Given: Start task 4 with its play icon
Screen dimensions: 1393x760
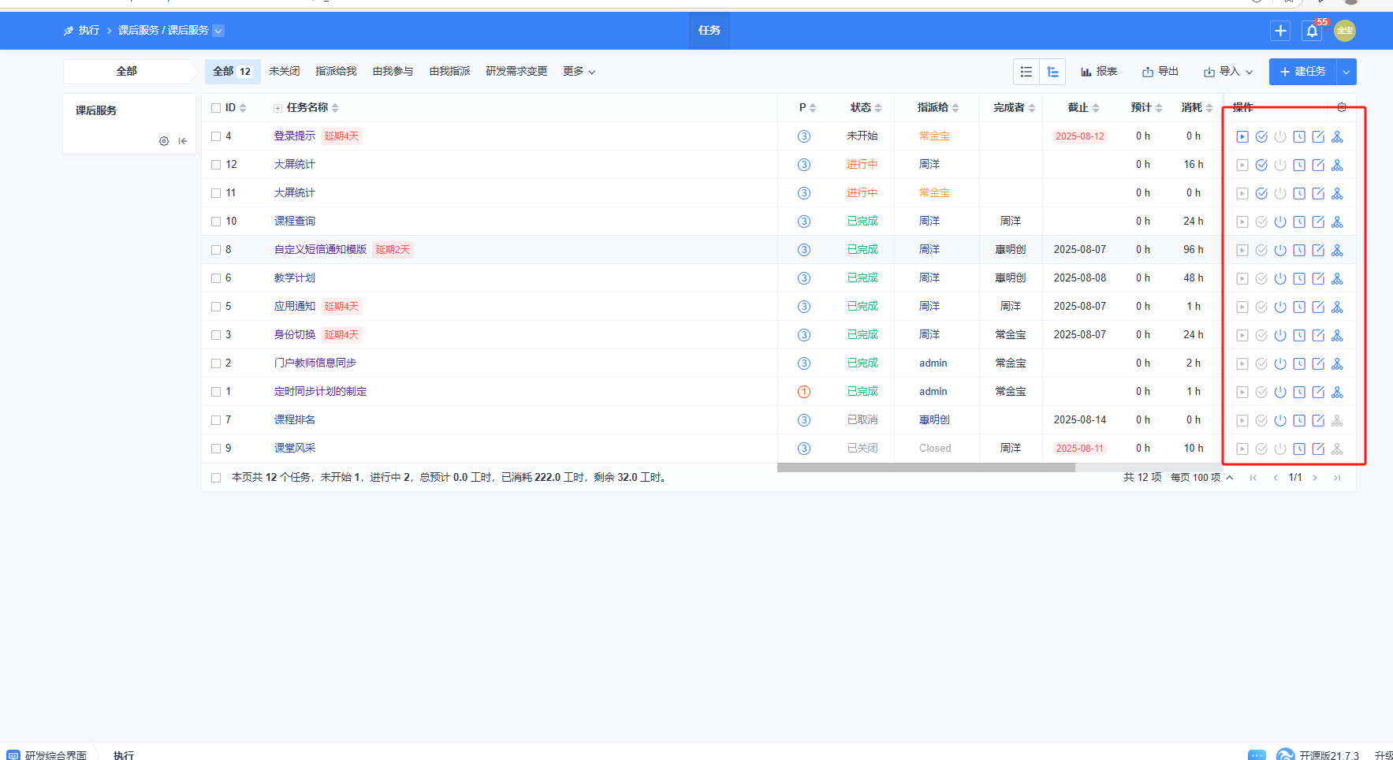Looking at the screenshot, I should coord(1242,136).
